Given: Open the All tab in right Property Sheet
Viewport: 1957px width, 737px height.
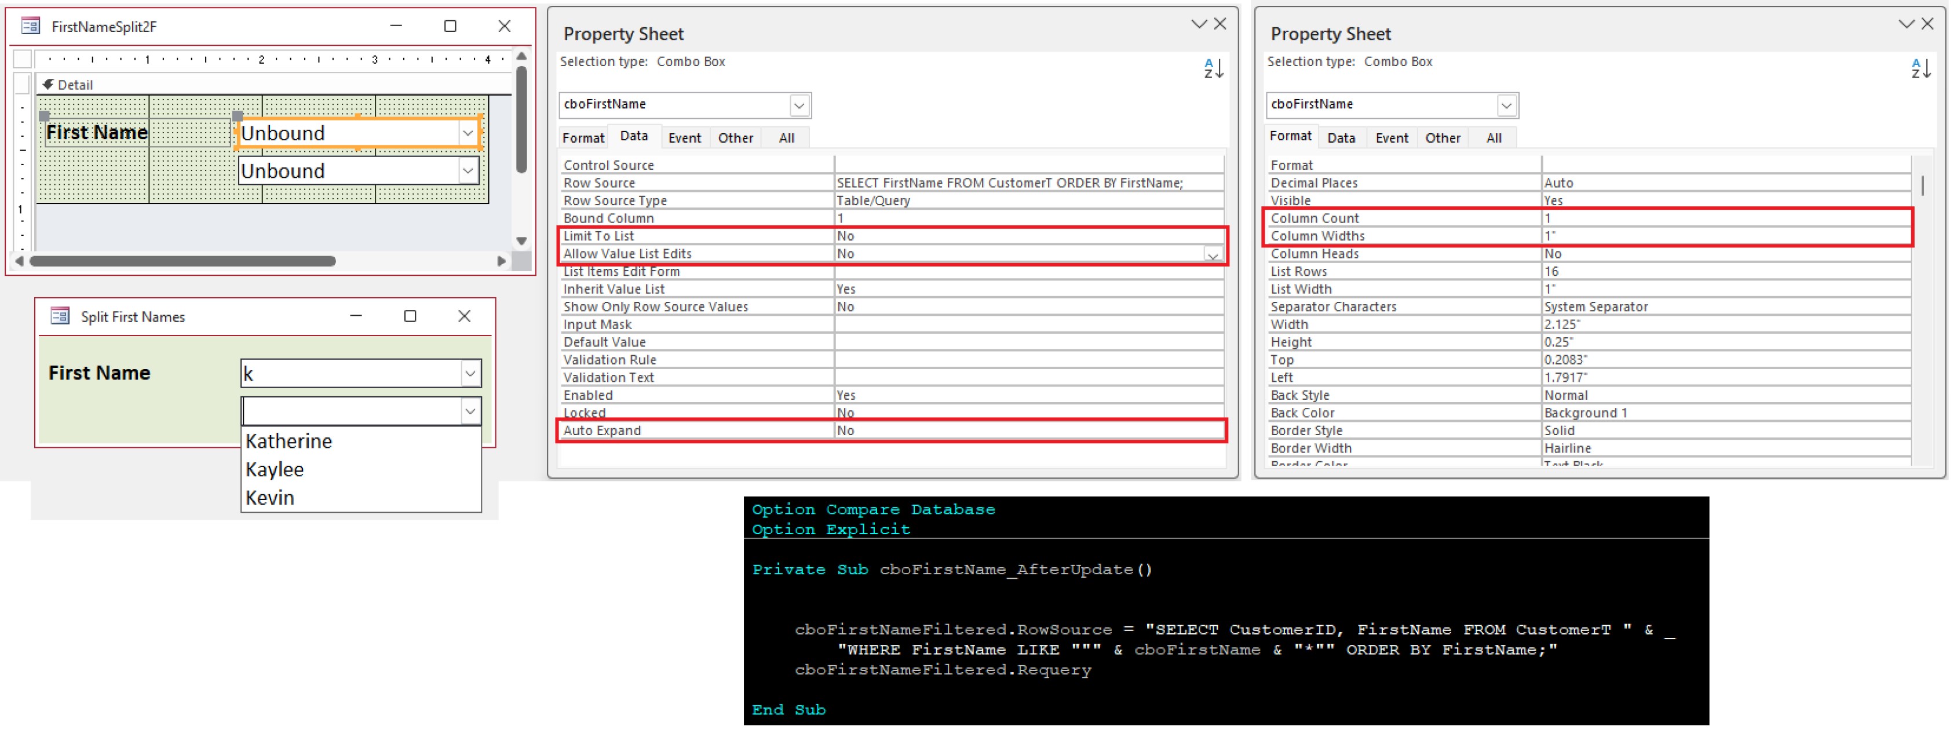Looking at the screenshot, I should point(1493,138).
